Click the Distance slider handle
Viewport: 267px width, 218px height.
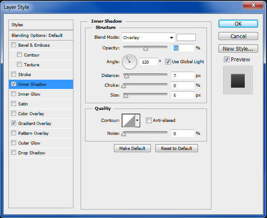[x=126, y=76]
